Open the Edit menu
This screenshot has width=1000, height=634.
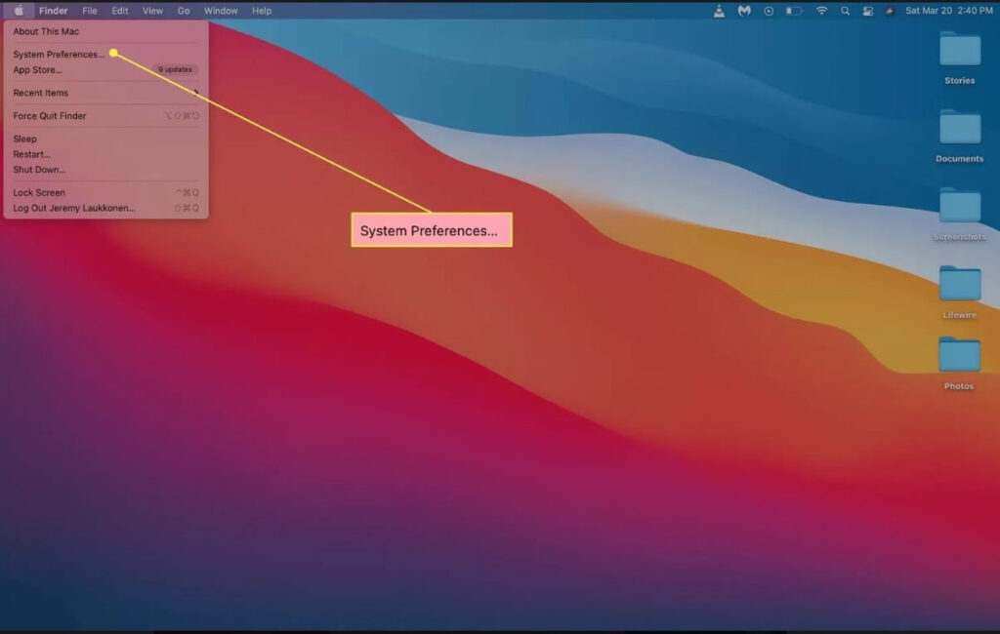pyautogui.click(x=119, y=11)
